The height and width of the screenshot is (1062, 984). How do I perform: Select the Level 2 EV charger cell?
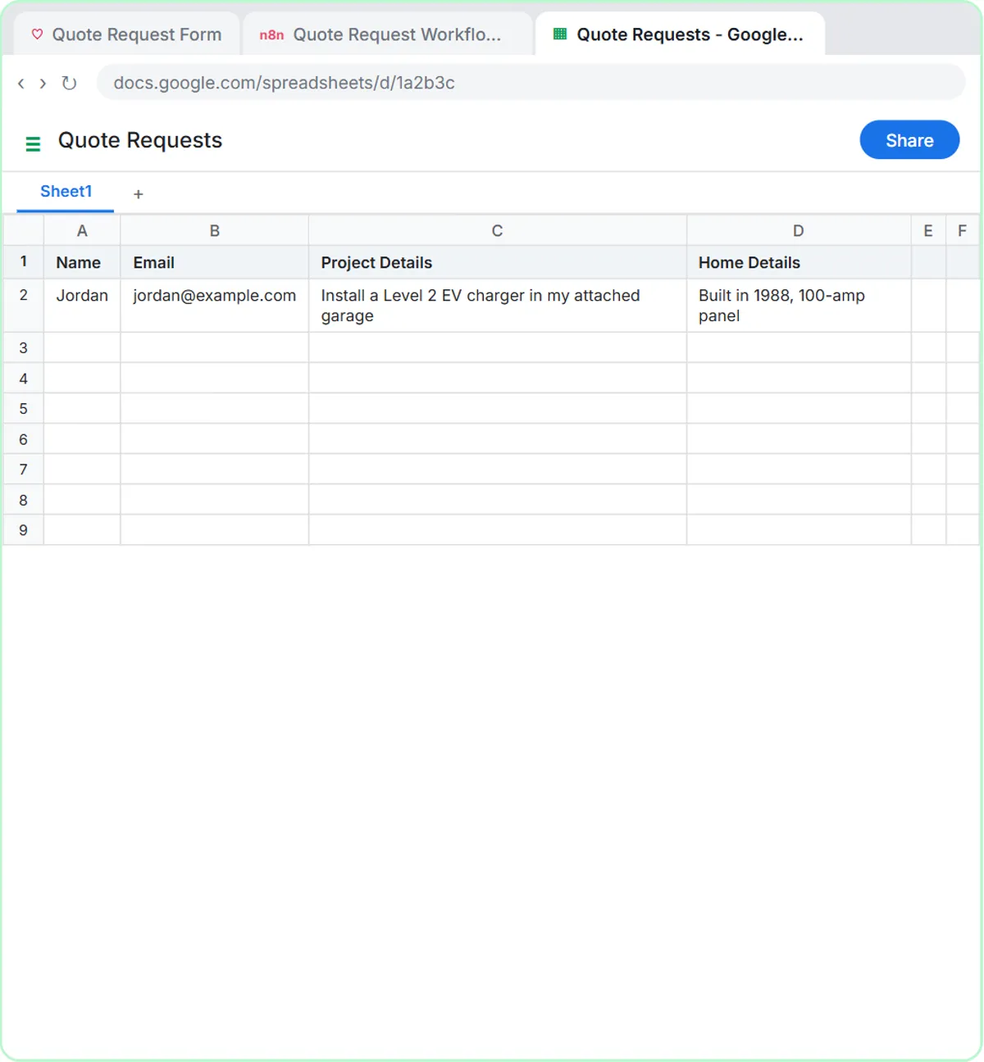pyautogui.click(x=497, y=306)
